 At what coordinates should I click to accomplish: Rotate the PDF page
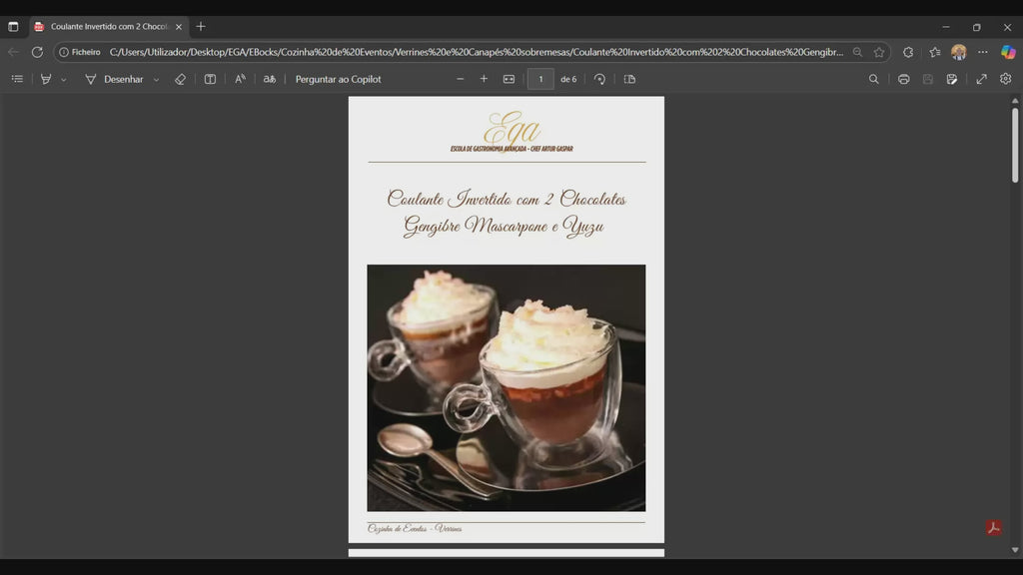click(x=598, y=79)
